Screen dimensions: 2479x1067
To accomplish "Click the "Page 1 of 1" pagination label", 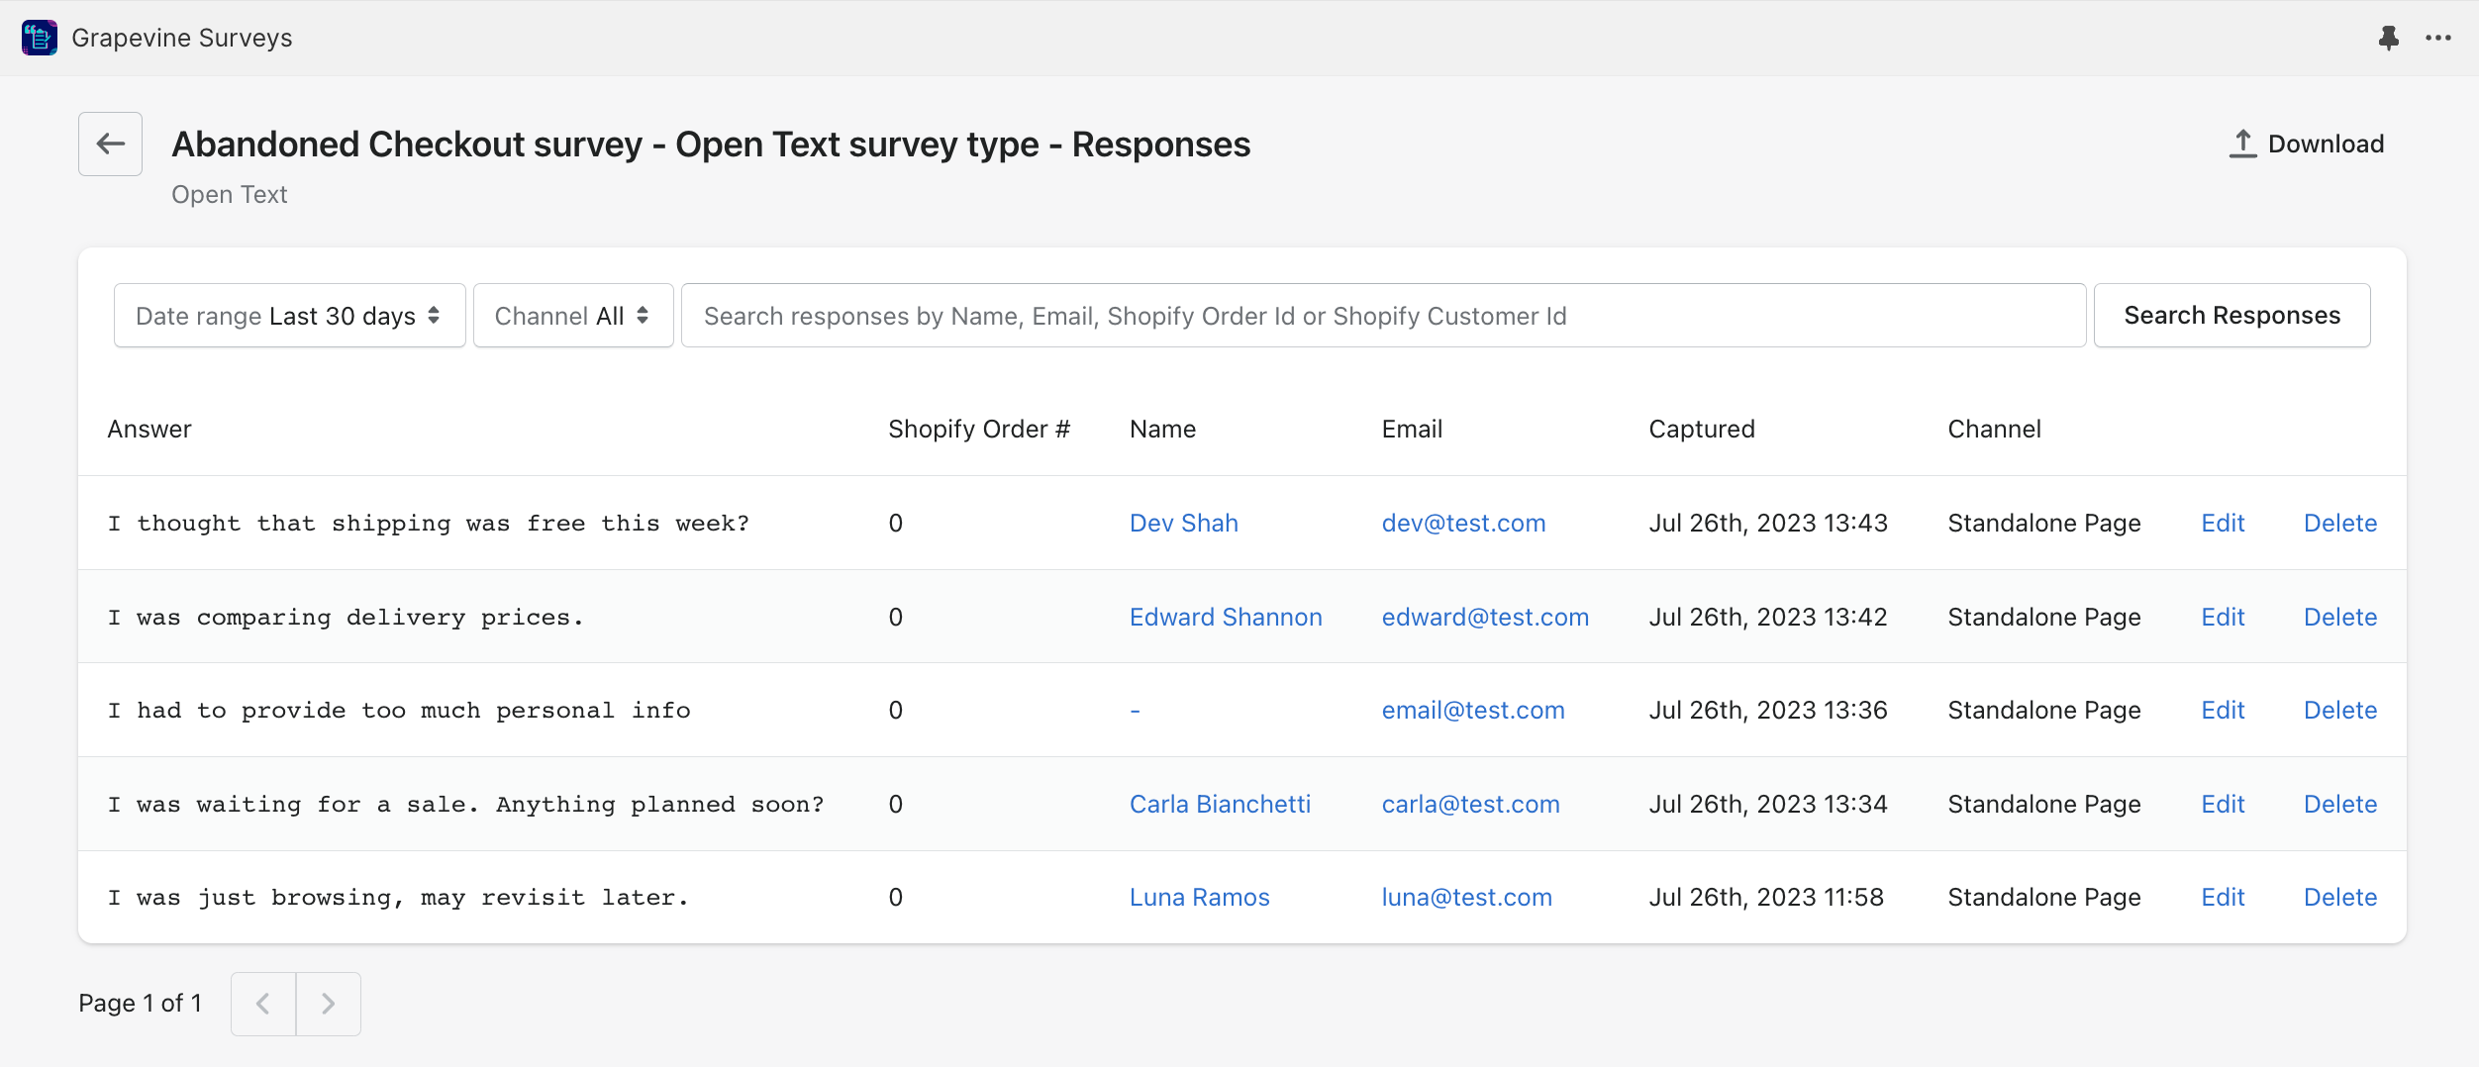I will (x=141, y=1004).
